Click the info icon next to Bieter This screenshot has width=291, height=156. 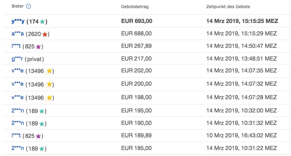coord(28,6)
